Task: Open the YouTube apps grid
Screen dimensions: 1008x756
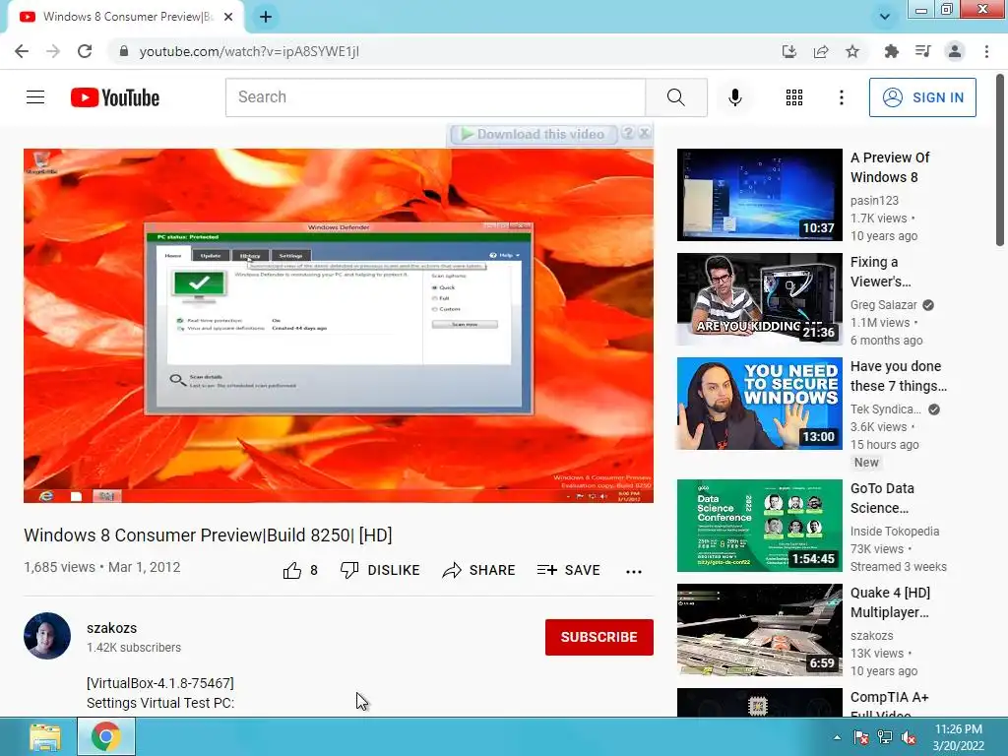Action: coord(794,97)
